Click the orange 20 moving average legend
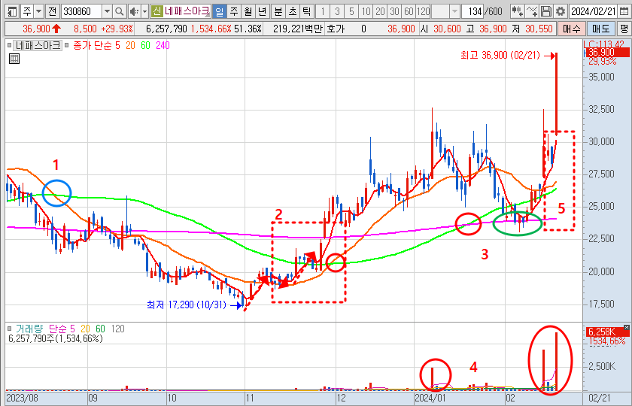Screen dimensions: 632x406 130,46
